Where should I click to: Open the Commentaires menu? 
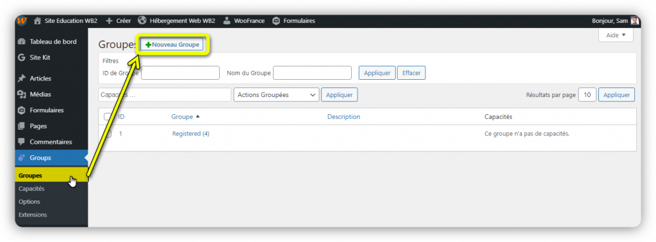[x=51, y=142]
